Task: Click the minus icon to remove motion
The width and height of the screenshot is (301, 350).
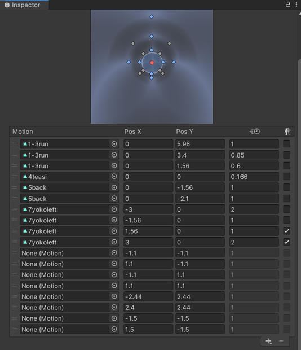Action: pos(281,341)
